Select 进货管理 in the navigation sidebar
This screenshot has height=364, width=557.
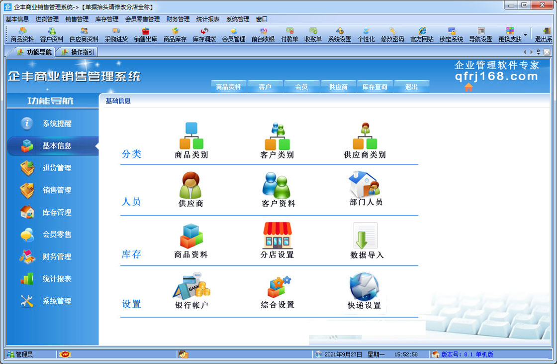56,168
